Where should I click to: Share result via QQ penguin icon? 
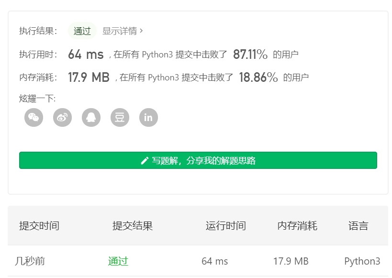(91, 118)
